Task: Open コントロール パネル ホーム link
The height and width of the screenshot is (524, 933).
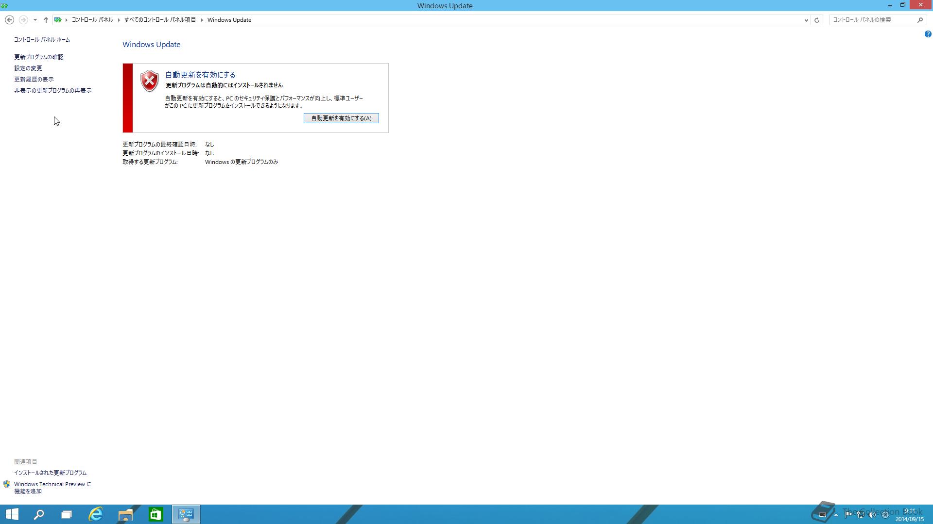Action: (x=42, y=40)
